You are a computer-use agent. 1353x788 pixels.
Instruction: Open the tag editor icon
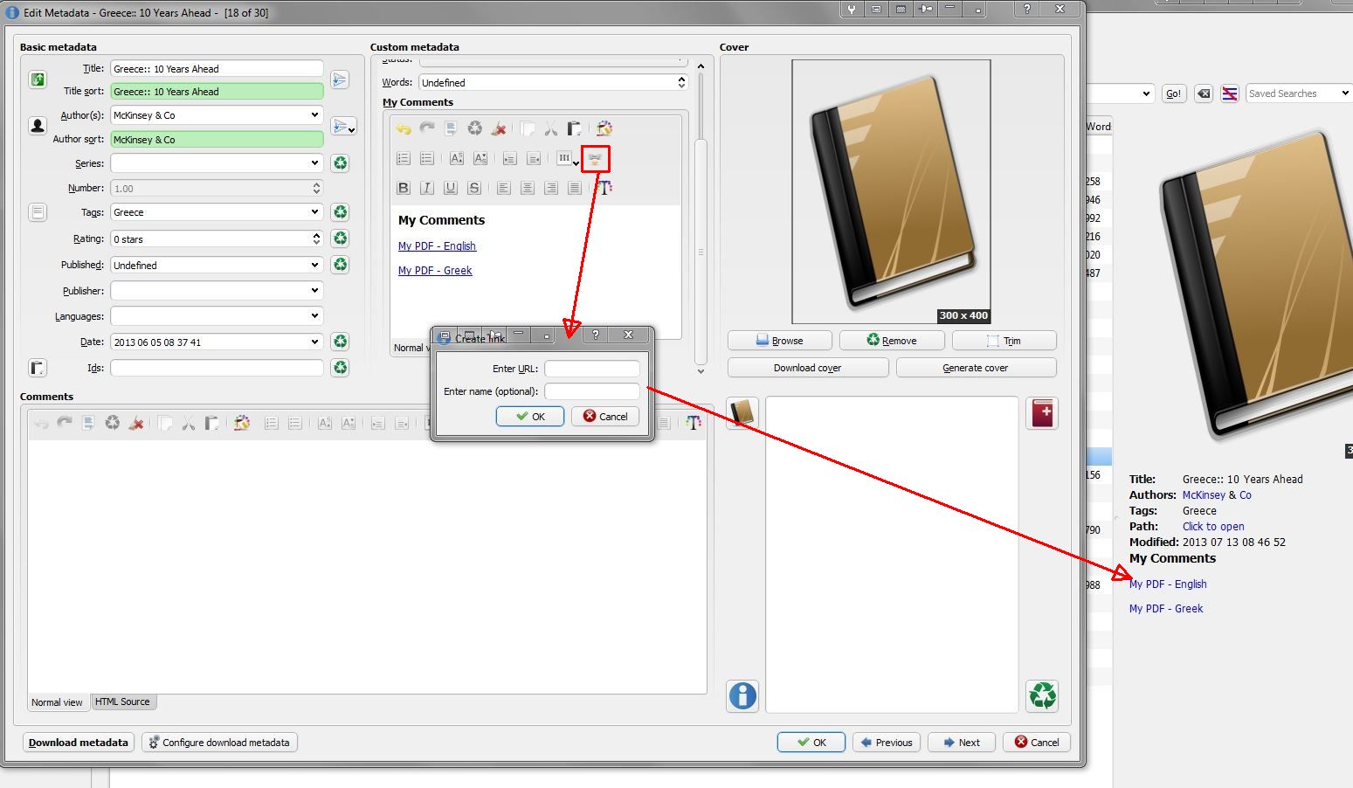point(38,212)
